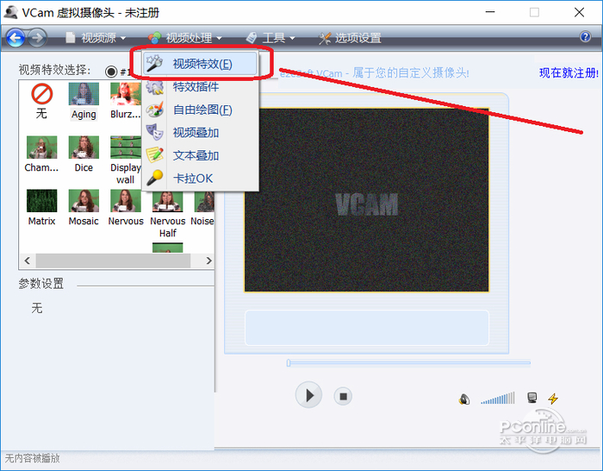Click the light blue text box below preview
Image resolution: width=603 pixels, height=471 pixels.
(367, 328)
